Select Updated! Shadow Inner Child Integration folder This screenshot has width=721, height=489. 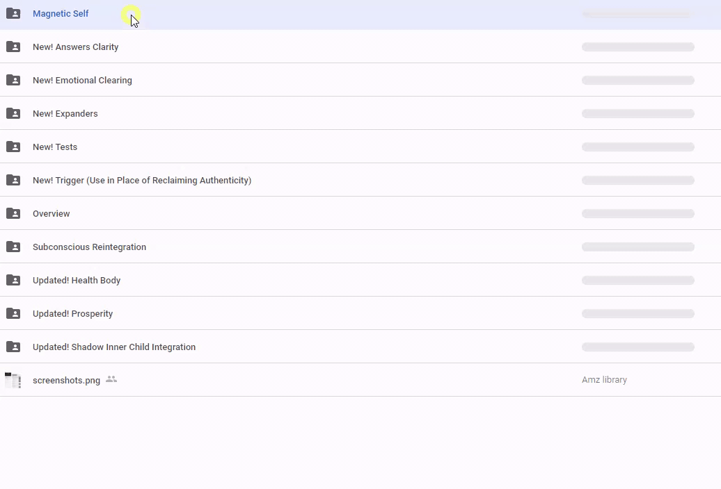point(113,347)
